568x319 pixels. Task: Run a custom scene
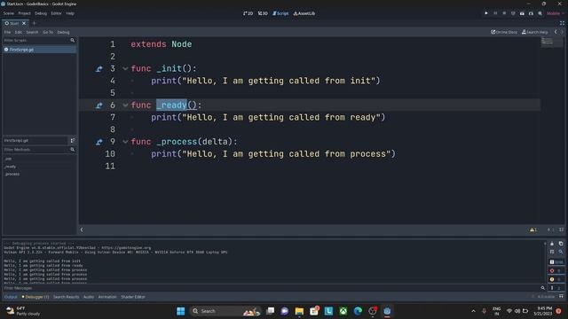[531, 13]
